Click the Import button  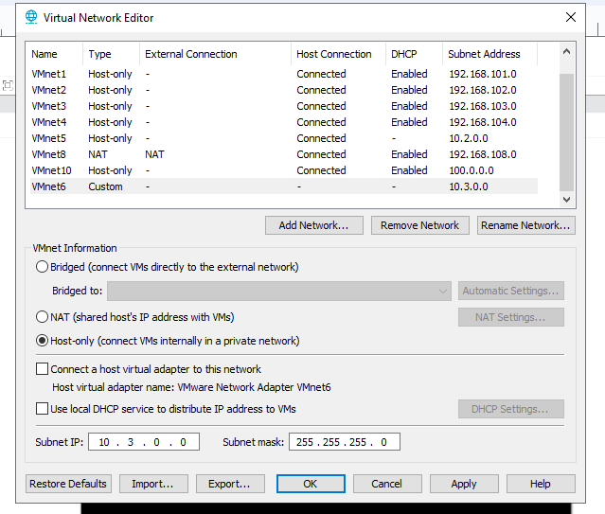pyautogui.click(x=153, y=484)
